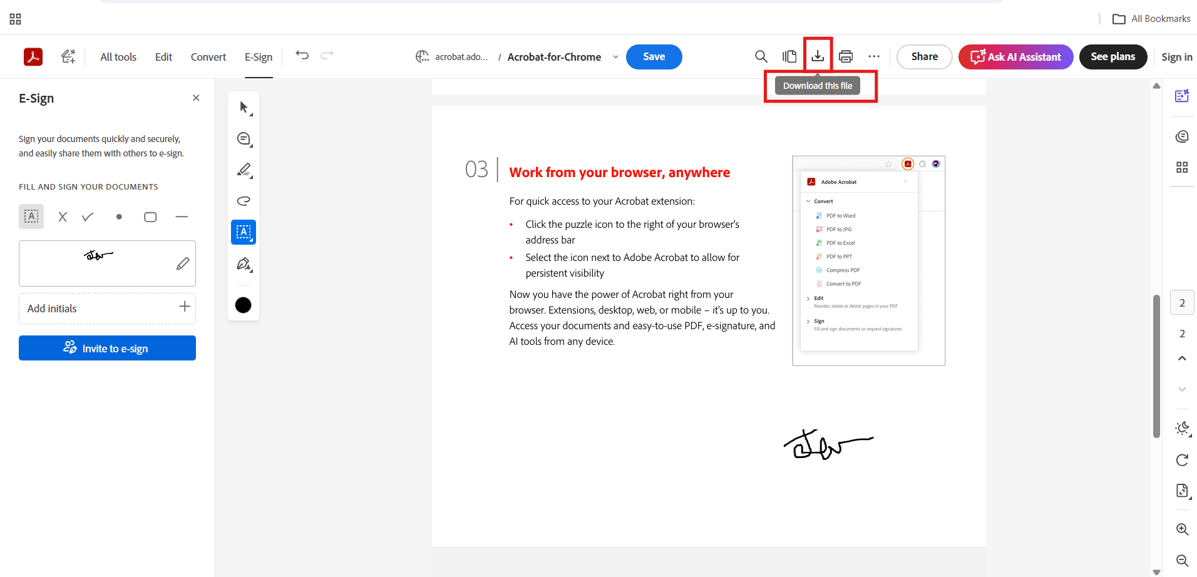Zoom in on the document
The image size is (1197, 577).
[x=1182, y=529]
